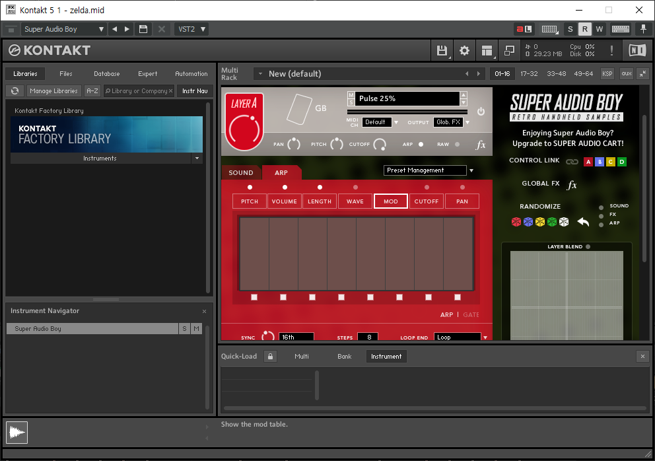Open the Layer A fx icon
655x461 pixels.
click(x=481, y=145)
